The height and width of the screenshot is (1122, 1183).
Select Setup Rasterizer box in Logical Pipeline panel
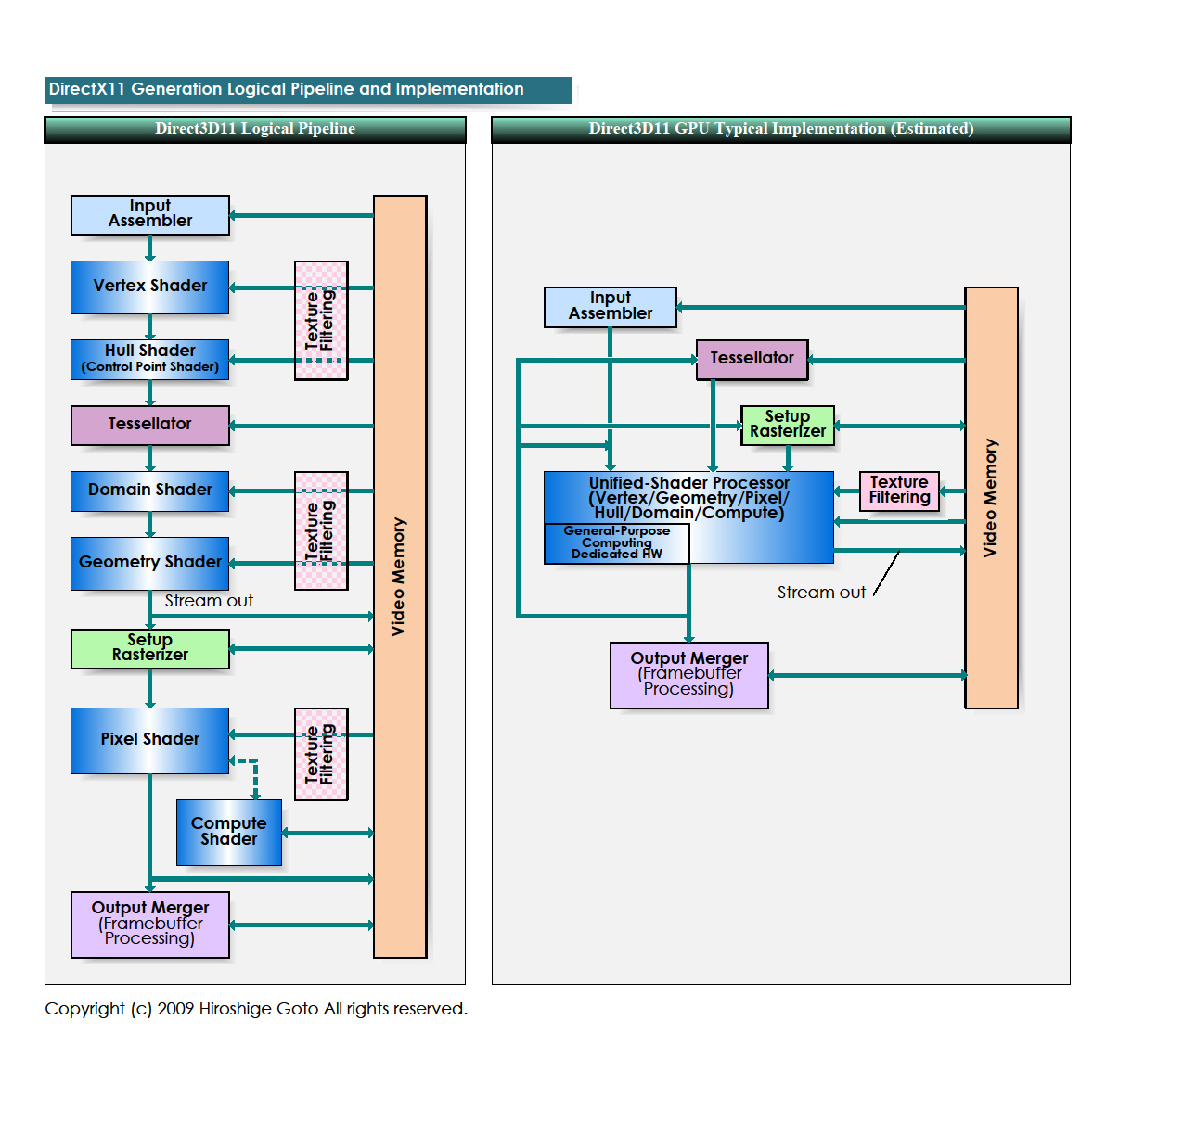tap(150, 648)
